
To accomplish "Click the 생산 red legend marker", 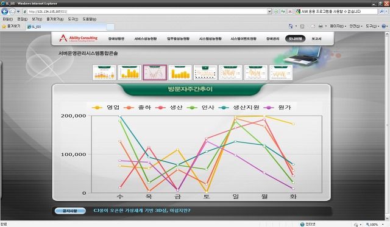I will [x=160, y=108].
